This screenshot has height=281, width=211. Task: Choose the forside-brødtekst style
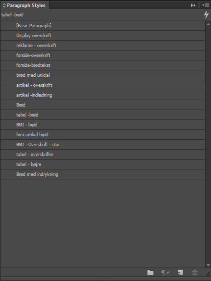tap(103, 65)
